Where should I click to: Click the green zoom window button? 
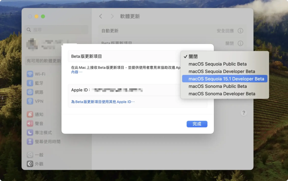43,17
